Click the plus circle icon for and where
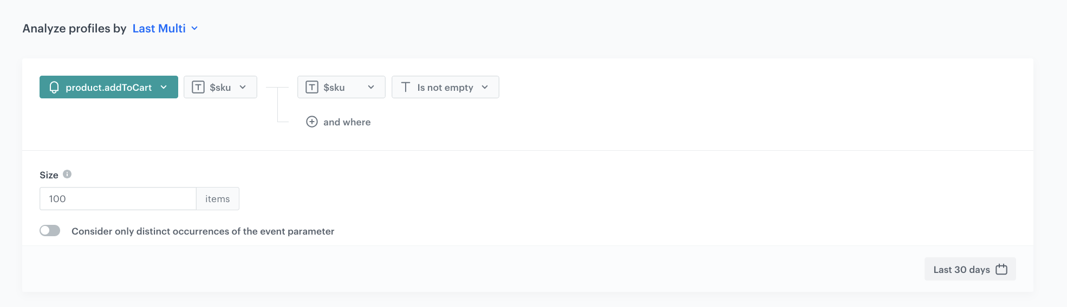This screenshot has height=307, width=1067. click(x=312, y=122)
